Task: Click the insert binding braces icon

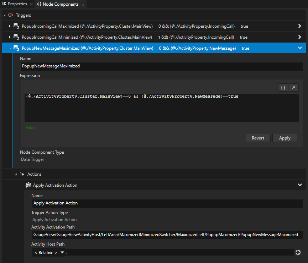Action: pyautogui.click(x=283, y=87)
